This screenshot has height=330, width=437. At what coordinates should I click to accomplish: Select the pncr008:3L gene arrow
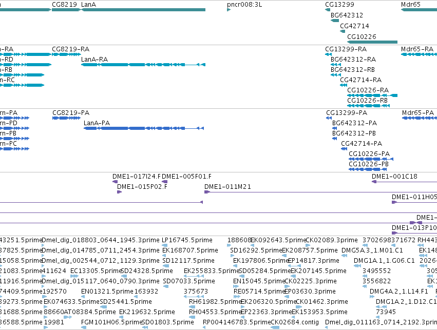[229, 10]
